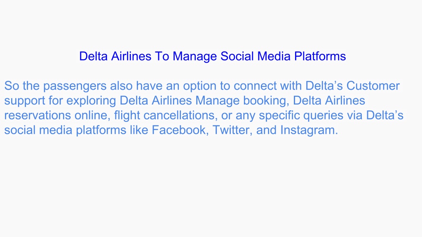Click the word "passengers" in first line

pyautogui.click(x=75, y=86)
